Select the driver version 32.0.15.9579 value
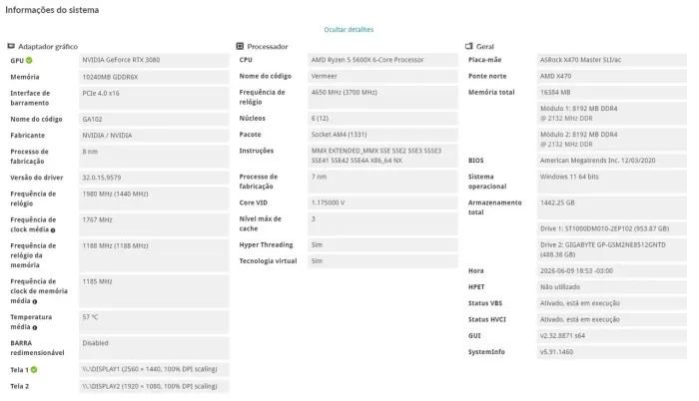The height and width of the screenshot is (401, 699). tap(154, 178)
